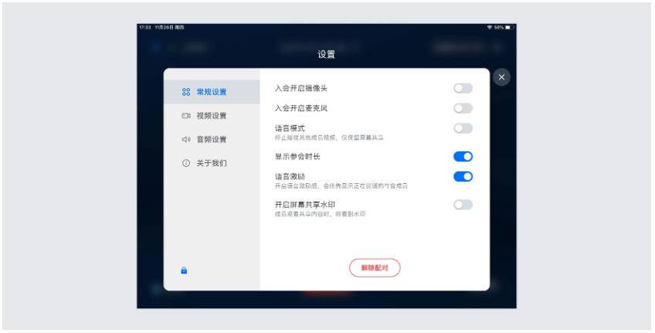Enable 入会开启摄像头 toggle
The width and height of the screenshot is (655, 333).
pyautogui.click(x=463, y=88)
